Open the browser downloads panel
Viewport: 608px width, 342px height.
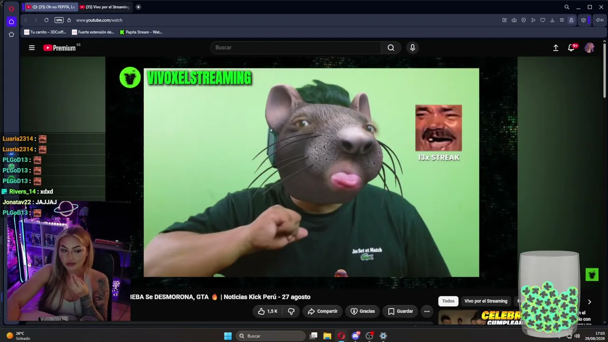552,20
